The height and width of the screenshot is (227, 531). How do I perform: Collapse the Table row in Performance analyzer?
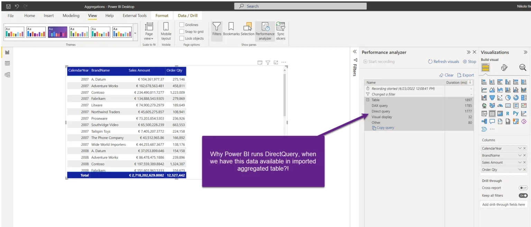(x=368, y=100)
